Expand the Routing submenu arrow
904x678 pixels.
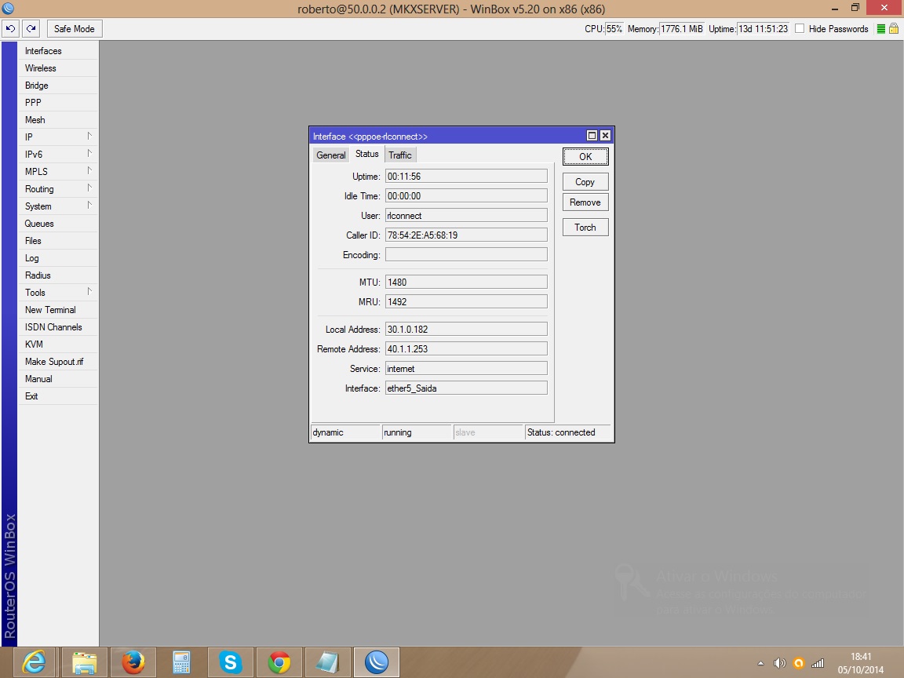coord(89,188)
